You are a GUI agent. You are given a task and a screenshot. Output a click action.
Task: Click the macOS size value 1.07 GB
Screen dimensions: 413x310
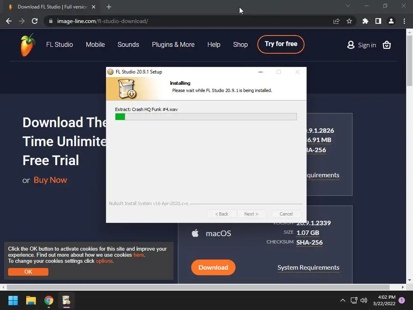(x=308, y=233)
